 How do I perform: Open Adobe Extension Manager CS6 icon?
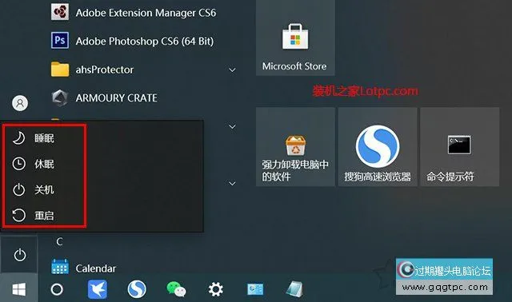pyautogui.click(x=60, y=12)
